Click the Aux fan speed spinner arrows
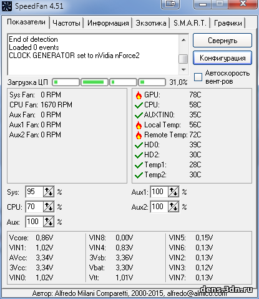The width and height of the screenshot is (259, 299). [x=49, y=222]
